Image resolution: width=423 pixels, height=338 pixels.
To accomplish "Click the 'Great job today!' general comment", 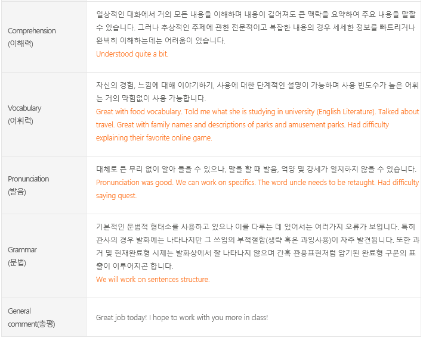I will coord(182,318).
